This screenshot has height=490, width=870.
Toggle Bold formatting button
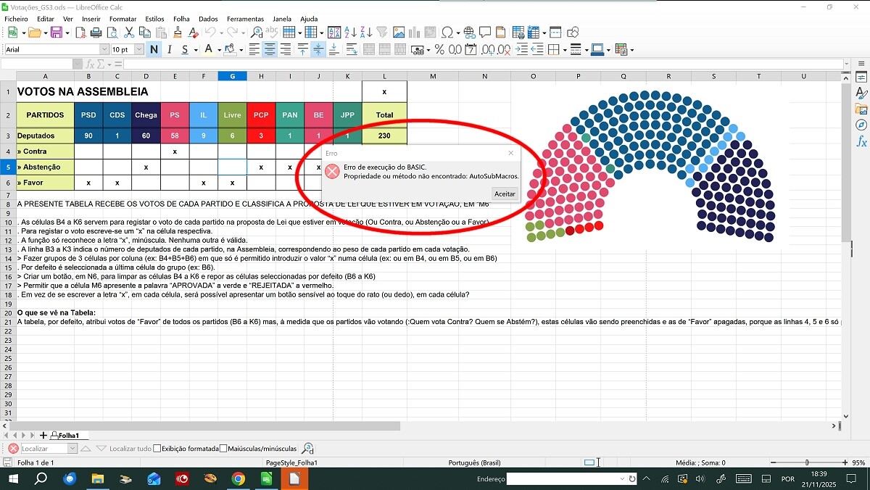point(154,50)
